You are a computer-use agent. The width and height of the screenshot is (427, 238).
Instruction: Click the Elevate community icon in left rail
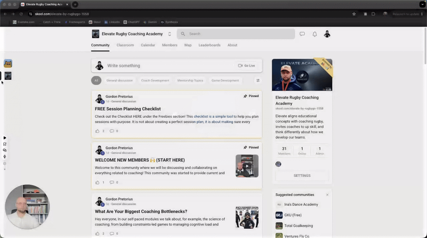(x=8, y=76)
